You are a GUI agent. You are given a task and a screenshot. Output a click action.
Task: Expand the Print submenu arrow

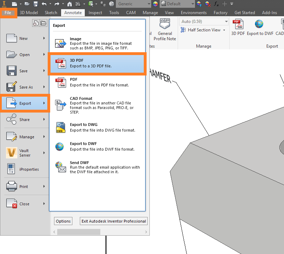click(44, 186)
